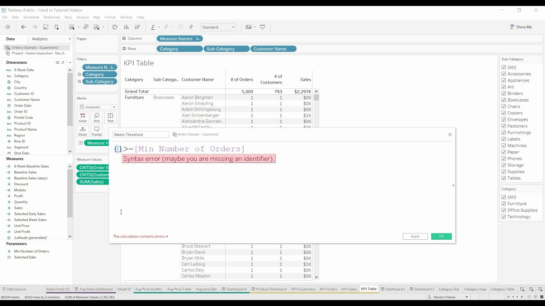Toggle the Binders checkbox

point(504,93)
